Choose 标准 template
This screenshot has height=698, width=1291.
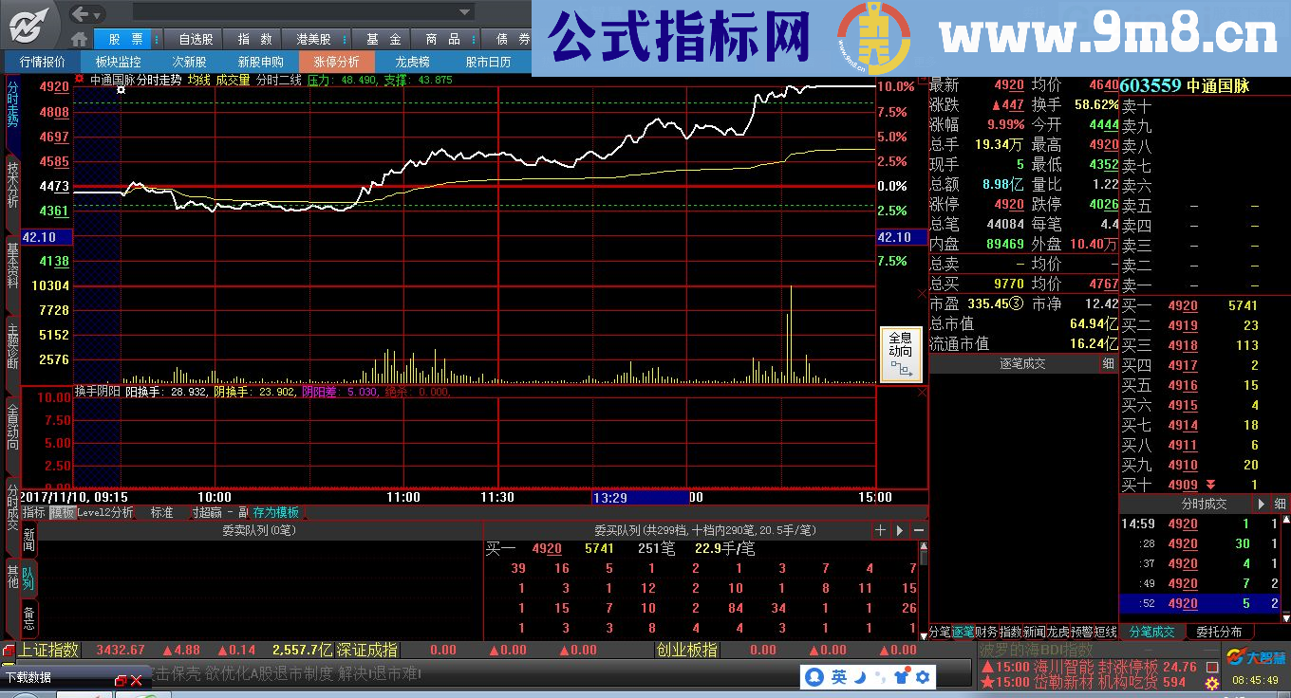pyautogui.click(x=162, y=512)
